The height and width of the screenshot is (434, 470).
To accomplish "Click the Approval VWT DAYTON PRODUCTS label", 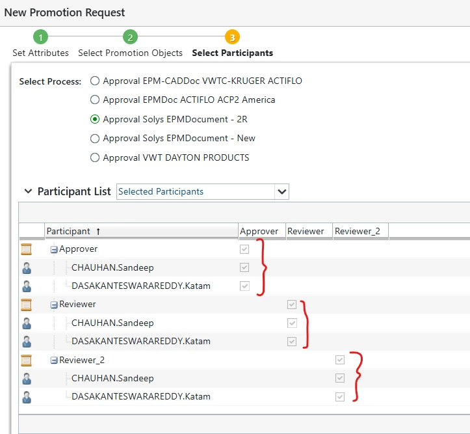I will pyautogui.click(x=176, y=157).
